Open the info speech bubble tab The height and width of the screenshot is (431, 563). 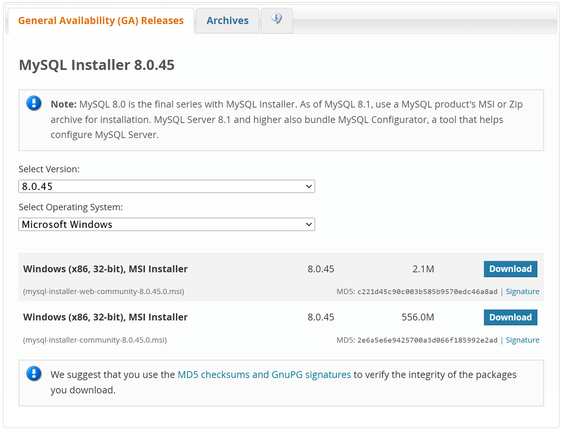[277, 19]
